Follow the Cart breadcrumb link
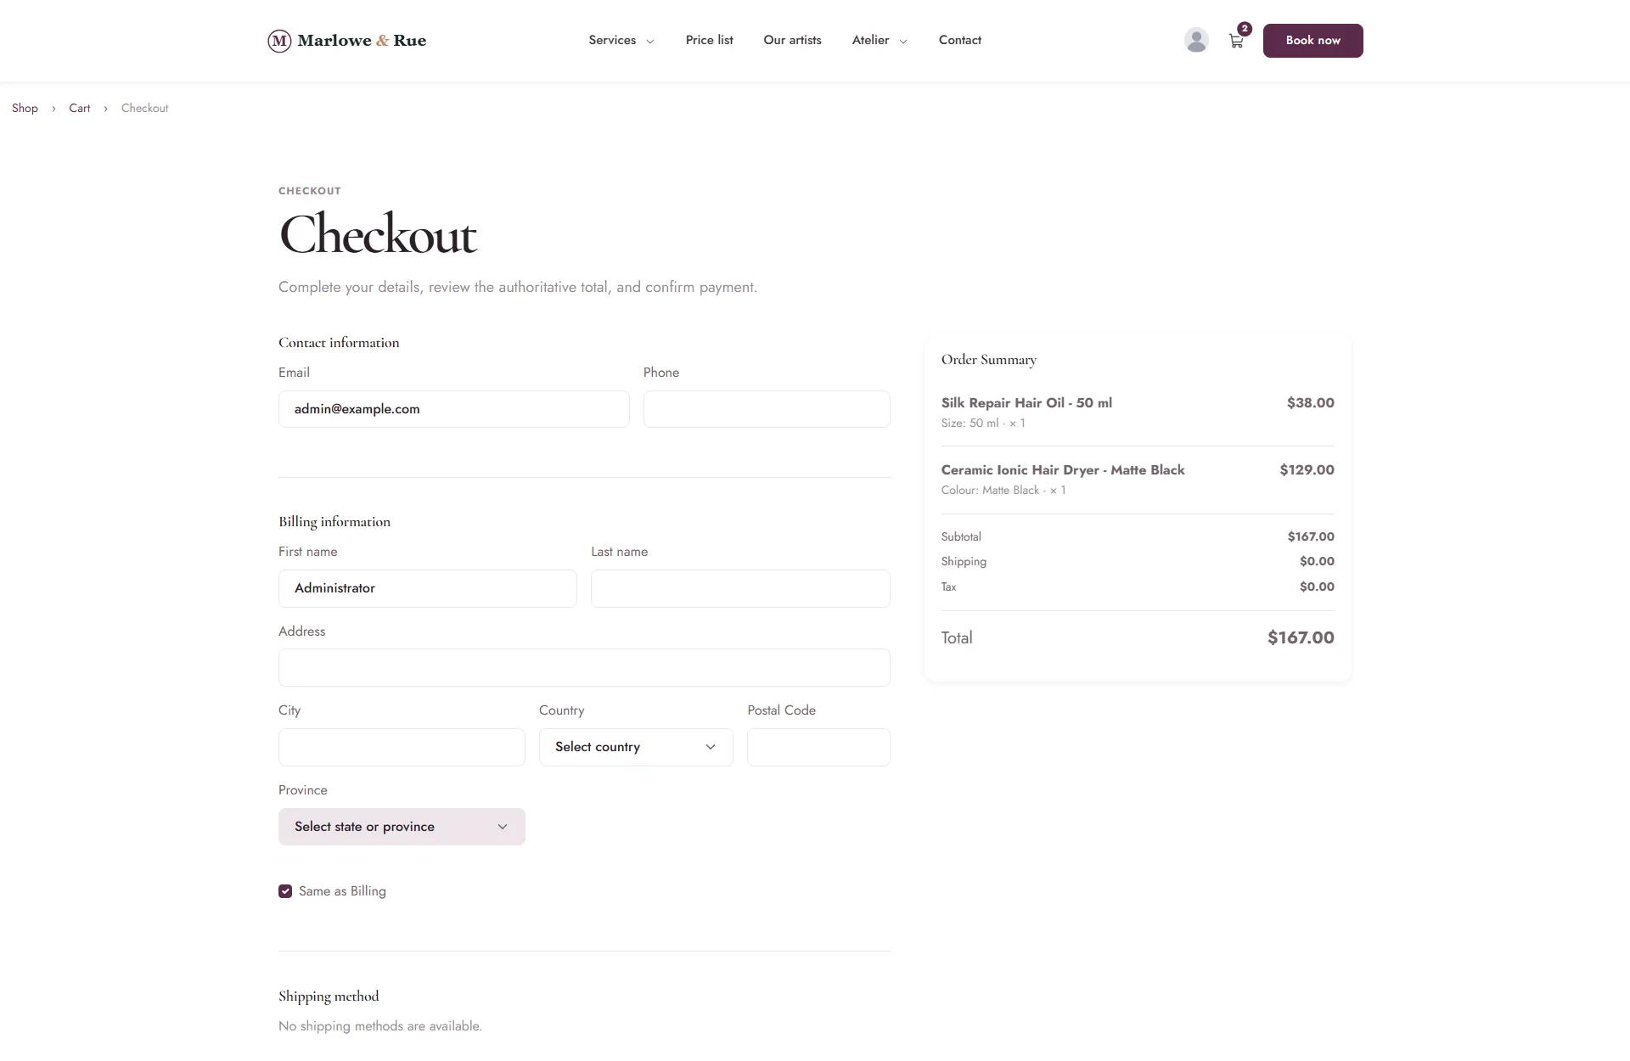This screenshot has height=1061, width=1630. [79, 108]
